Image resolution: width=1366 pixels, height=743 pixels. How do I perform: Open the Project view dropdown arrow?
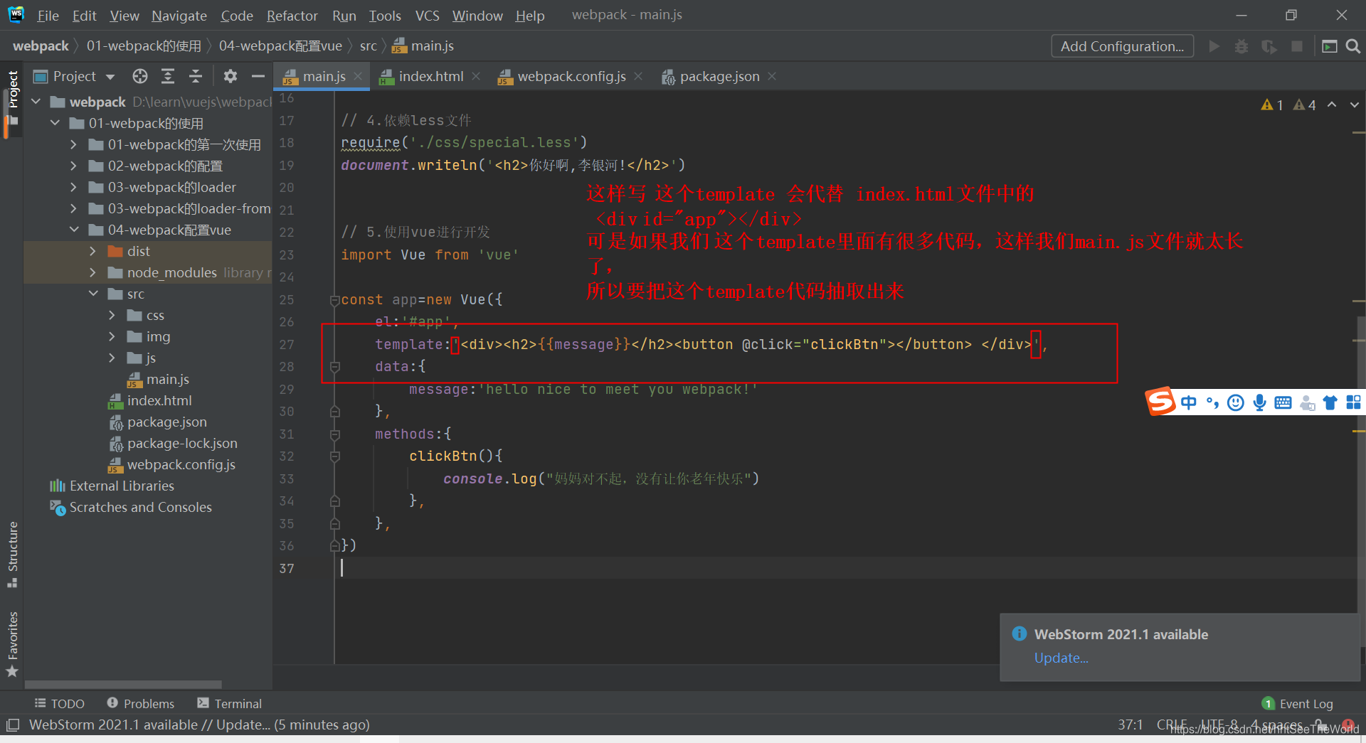[110, 77]
